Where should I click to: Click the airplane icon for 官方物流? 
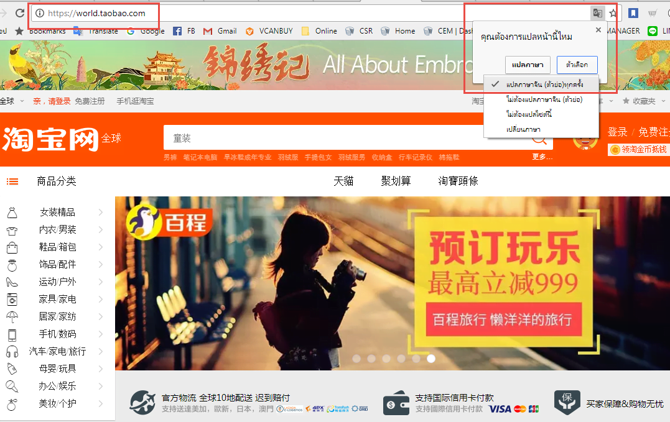(x=142, y=402)
